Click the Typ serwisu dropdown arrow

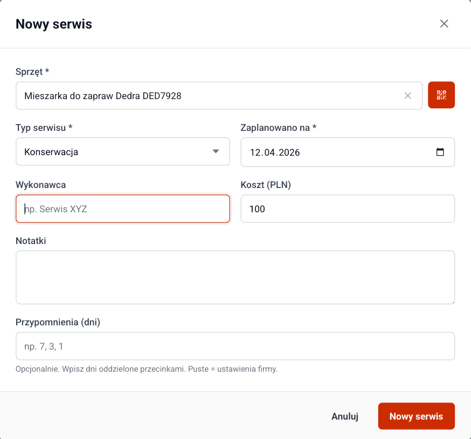[216, 152]
